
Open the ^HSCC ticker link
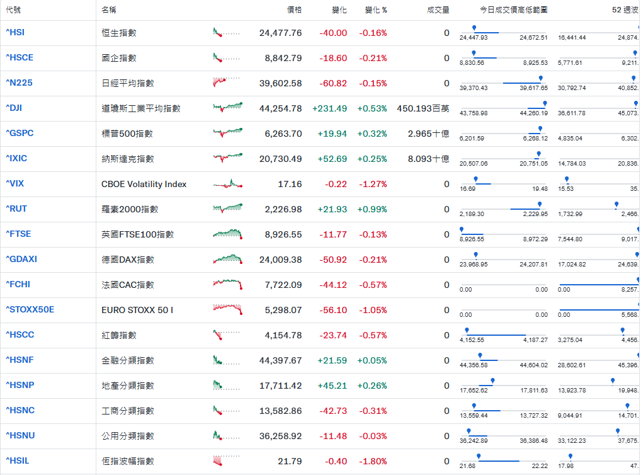click(20, 335)
